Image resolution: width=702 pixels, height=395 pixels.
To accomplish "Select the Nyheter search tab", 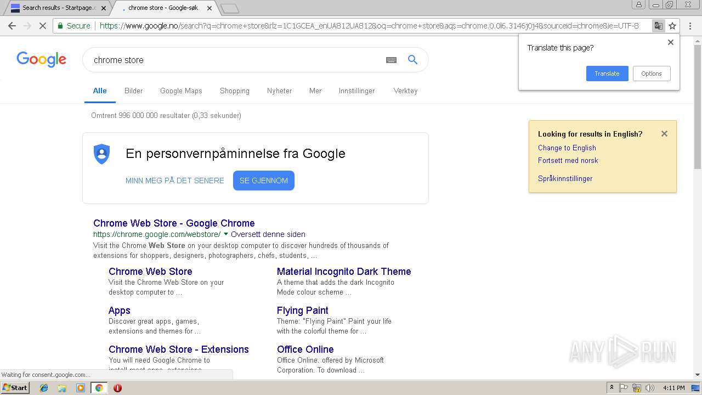I will pyautogui.click(x=279, y=91).
